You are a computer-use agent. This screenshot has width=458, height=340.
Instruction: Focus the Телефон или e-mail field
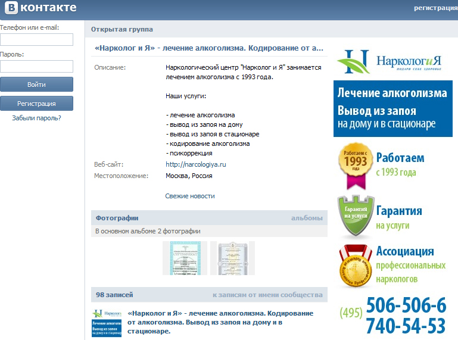point(36,39)
